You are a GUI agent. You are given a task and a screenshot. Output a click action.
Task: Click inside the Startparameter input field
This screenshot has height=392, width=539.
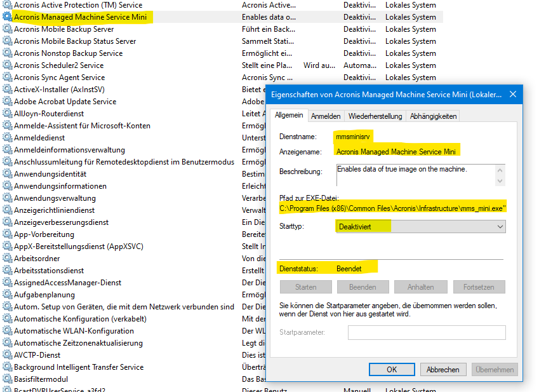click(425, 332)
